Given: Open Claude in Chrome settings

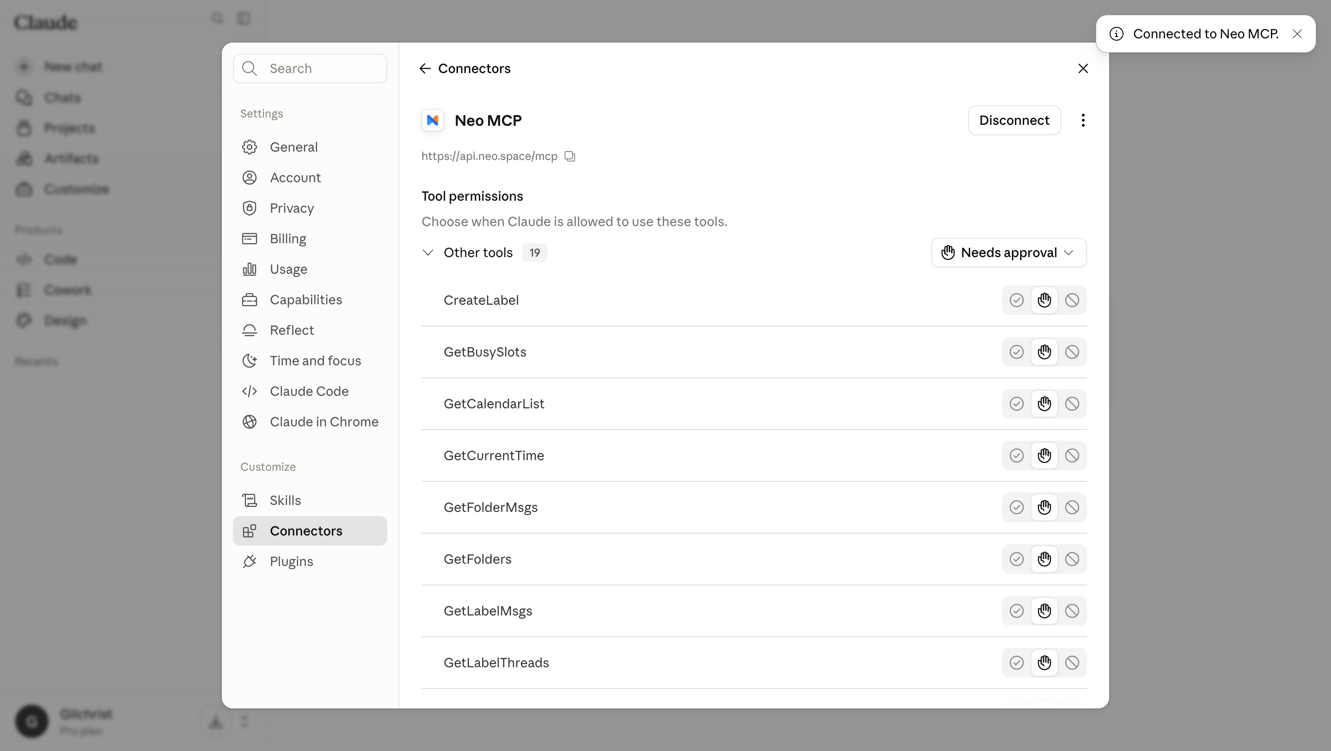Looking at the screenshot, I should pyautogui.click(x=310, y=422).
